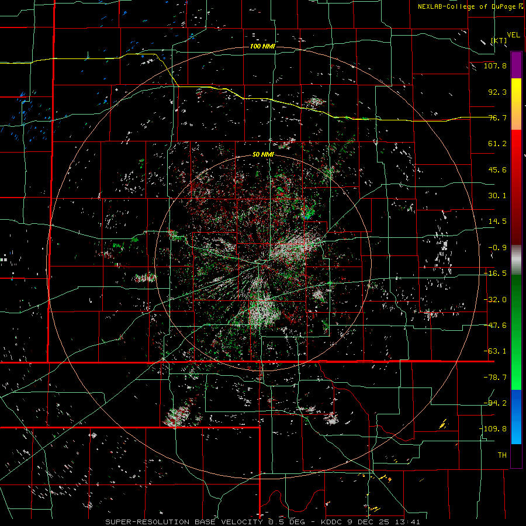
Task: Click the -0.9 velocity scale value
Action: click(x=497, y=248)
